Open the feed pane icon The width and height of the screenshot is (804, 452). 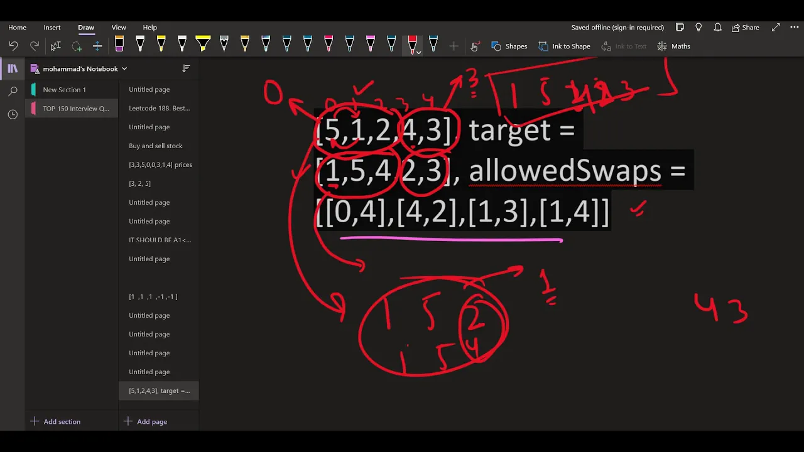tap(680, 28)
